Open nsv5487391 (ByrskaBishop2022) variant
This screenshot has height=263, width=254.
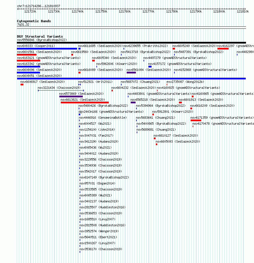[x=198, y=52]
